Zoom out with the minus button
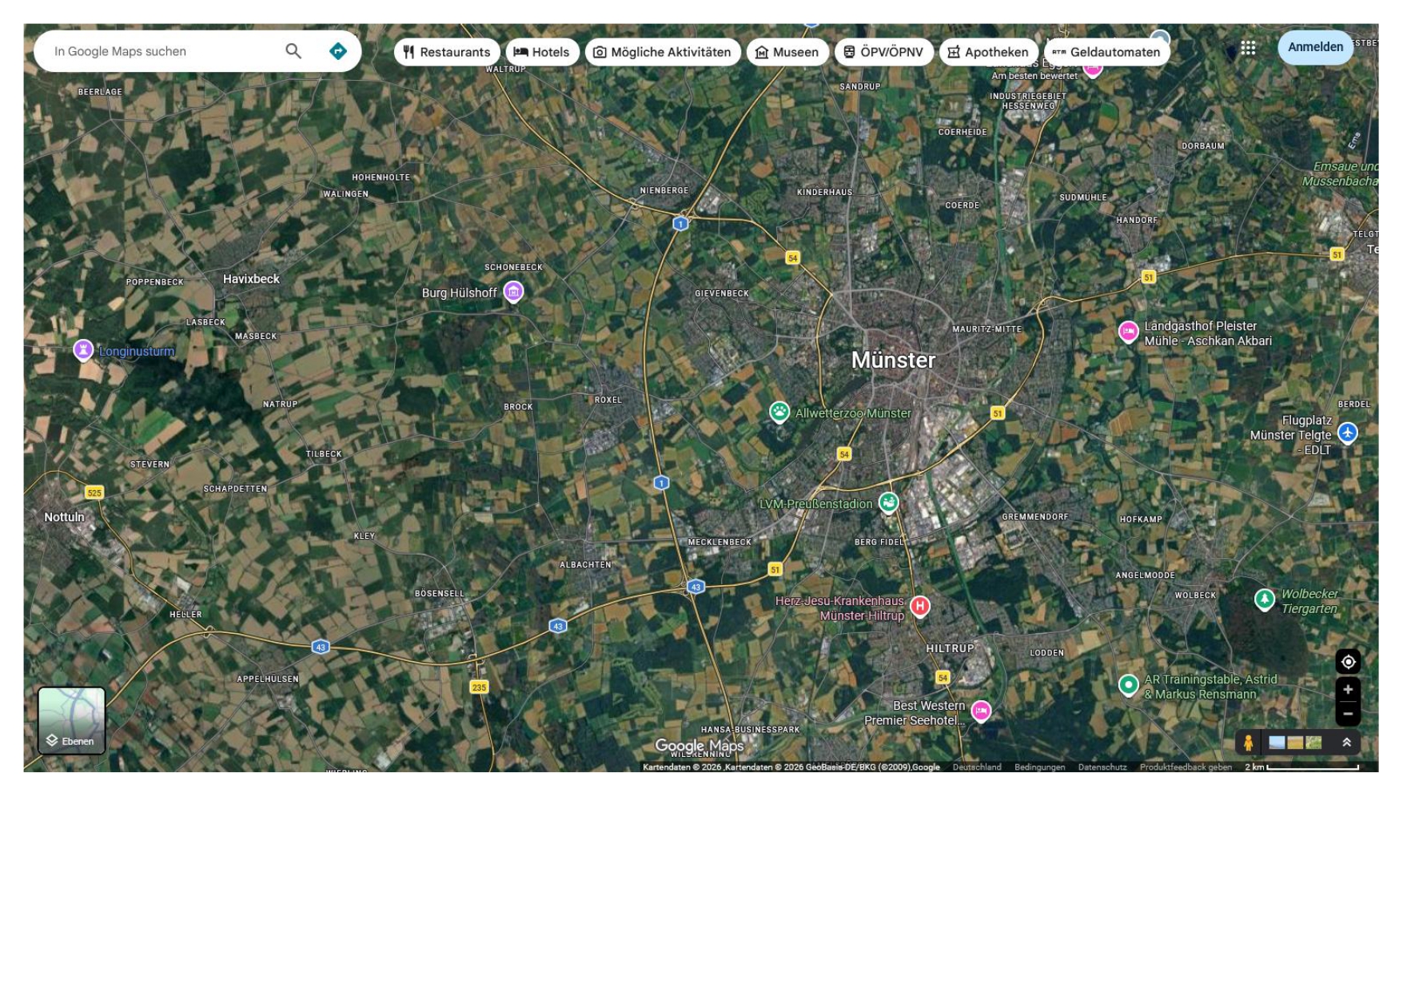Screen dimensions: 1403x992 tap(1348, 714)
